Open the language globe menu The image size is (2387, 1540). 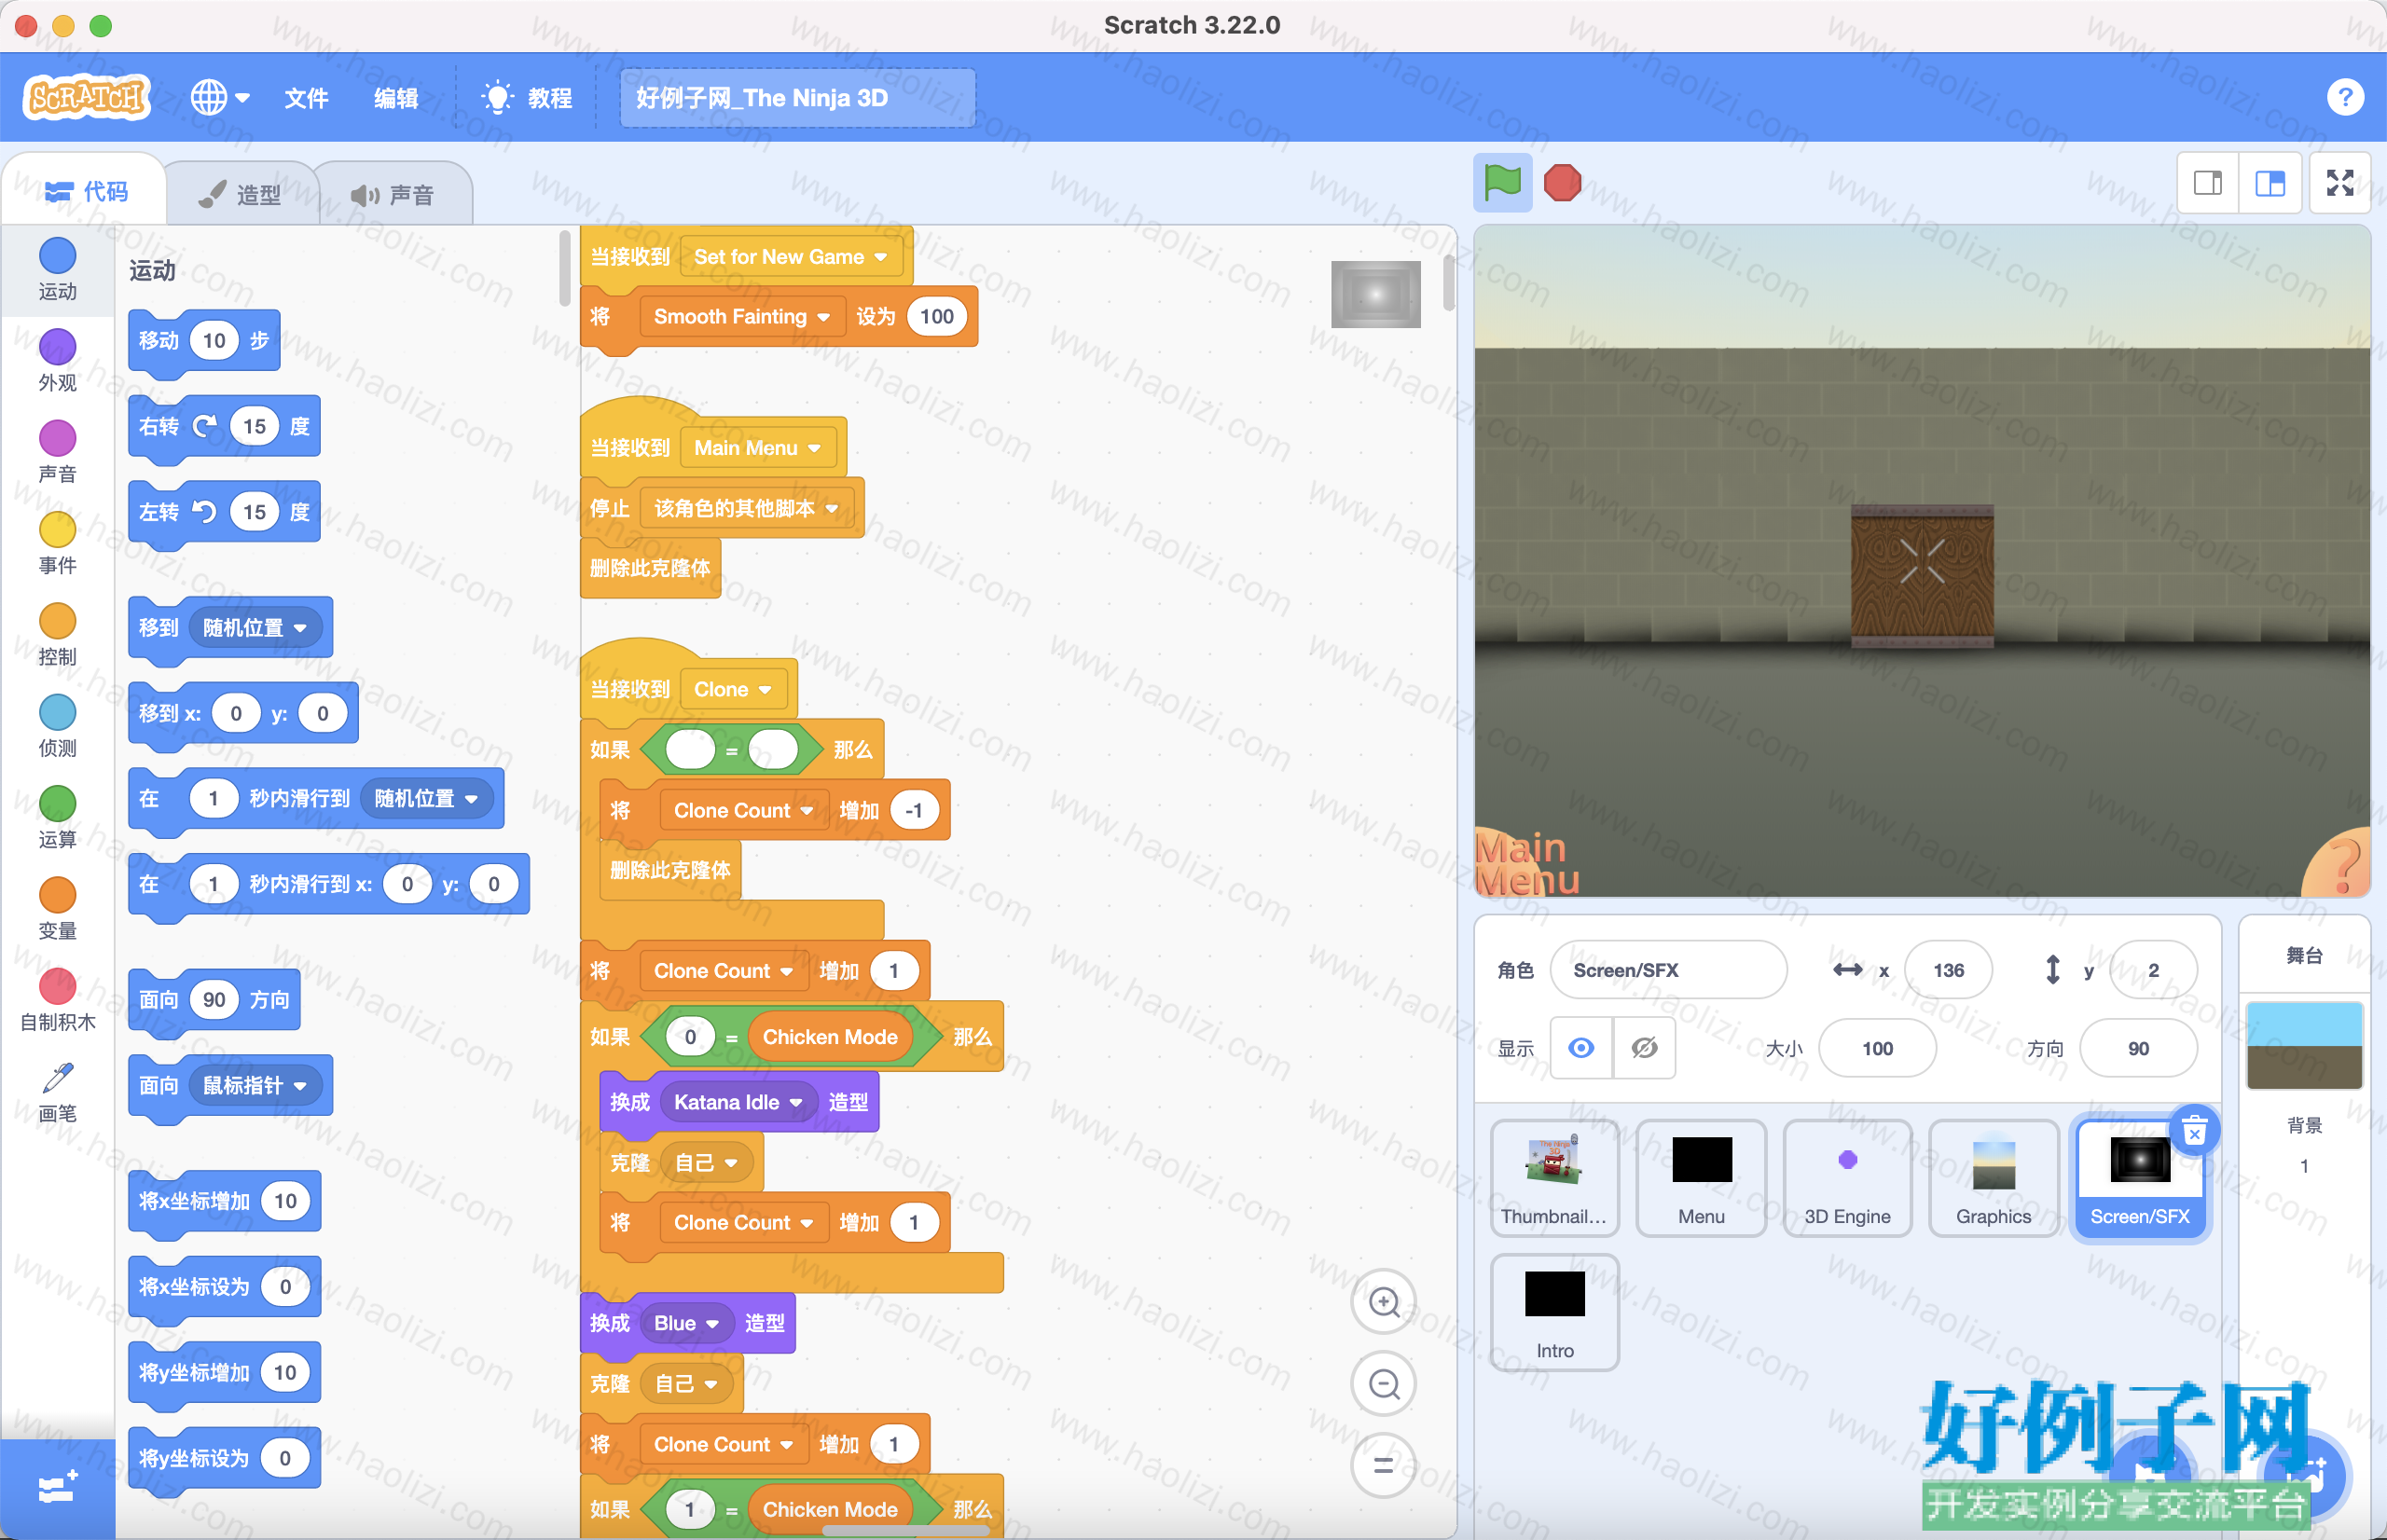point(220,98)
